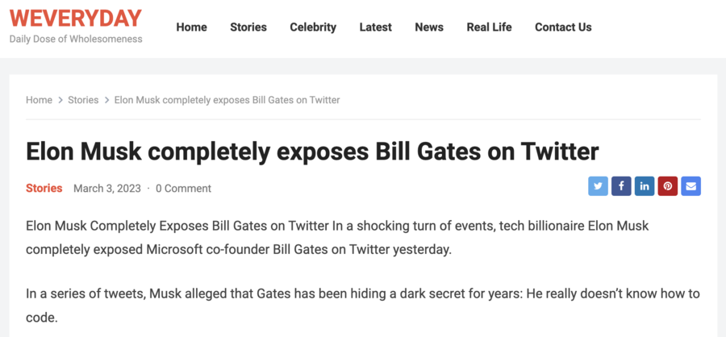Click the article headline about Elon Musk

pyautogui.click(x=312, y=152)
